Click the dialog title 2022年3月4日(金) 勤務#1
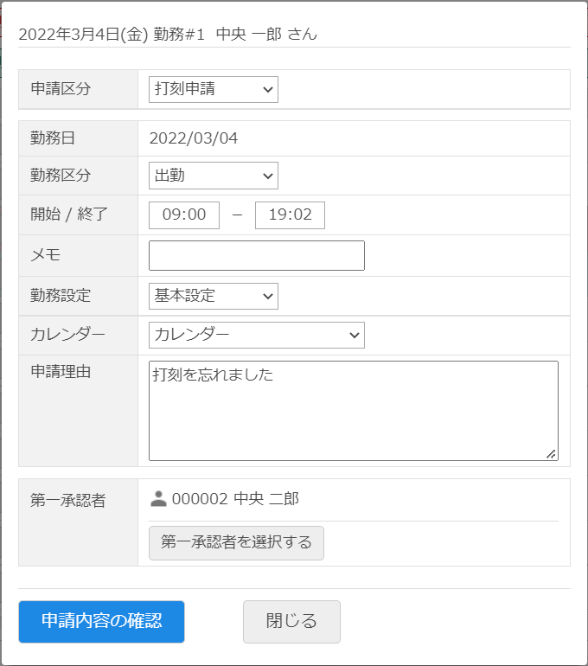The height and width of the screenshot is (666, 588). click(112, 34)
